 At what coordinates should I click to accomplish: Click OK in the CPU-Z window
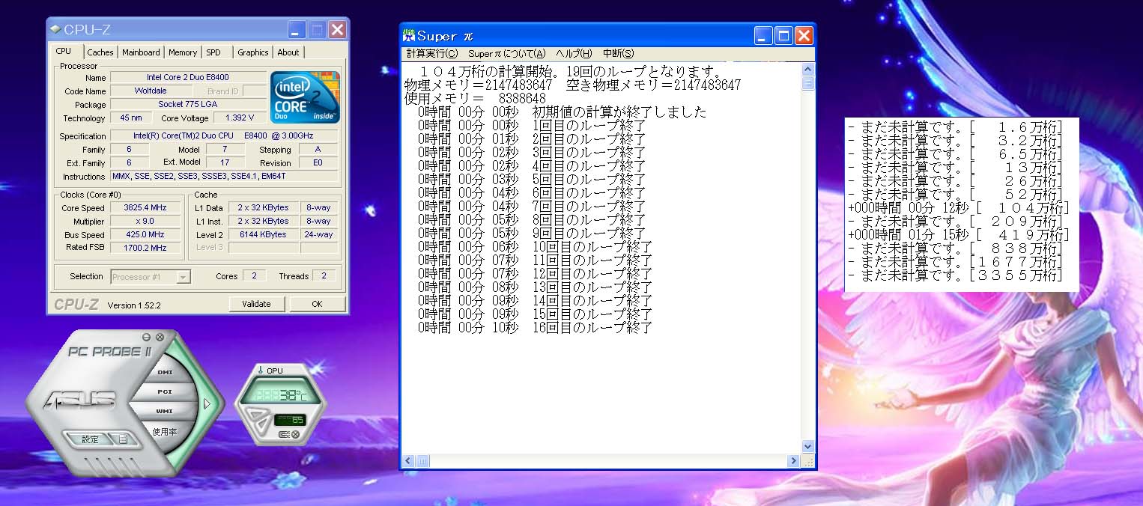[317, 304]
